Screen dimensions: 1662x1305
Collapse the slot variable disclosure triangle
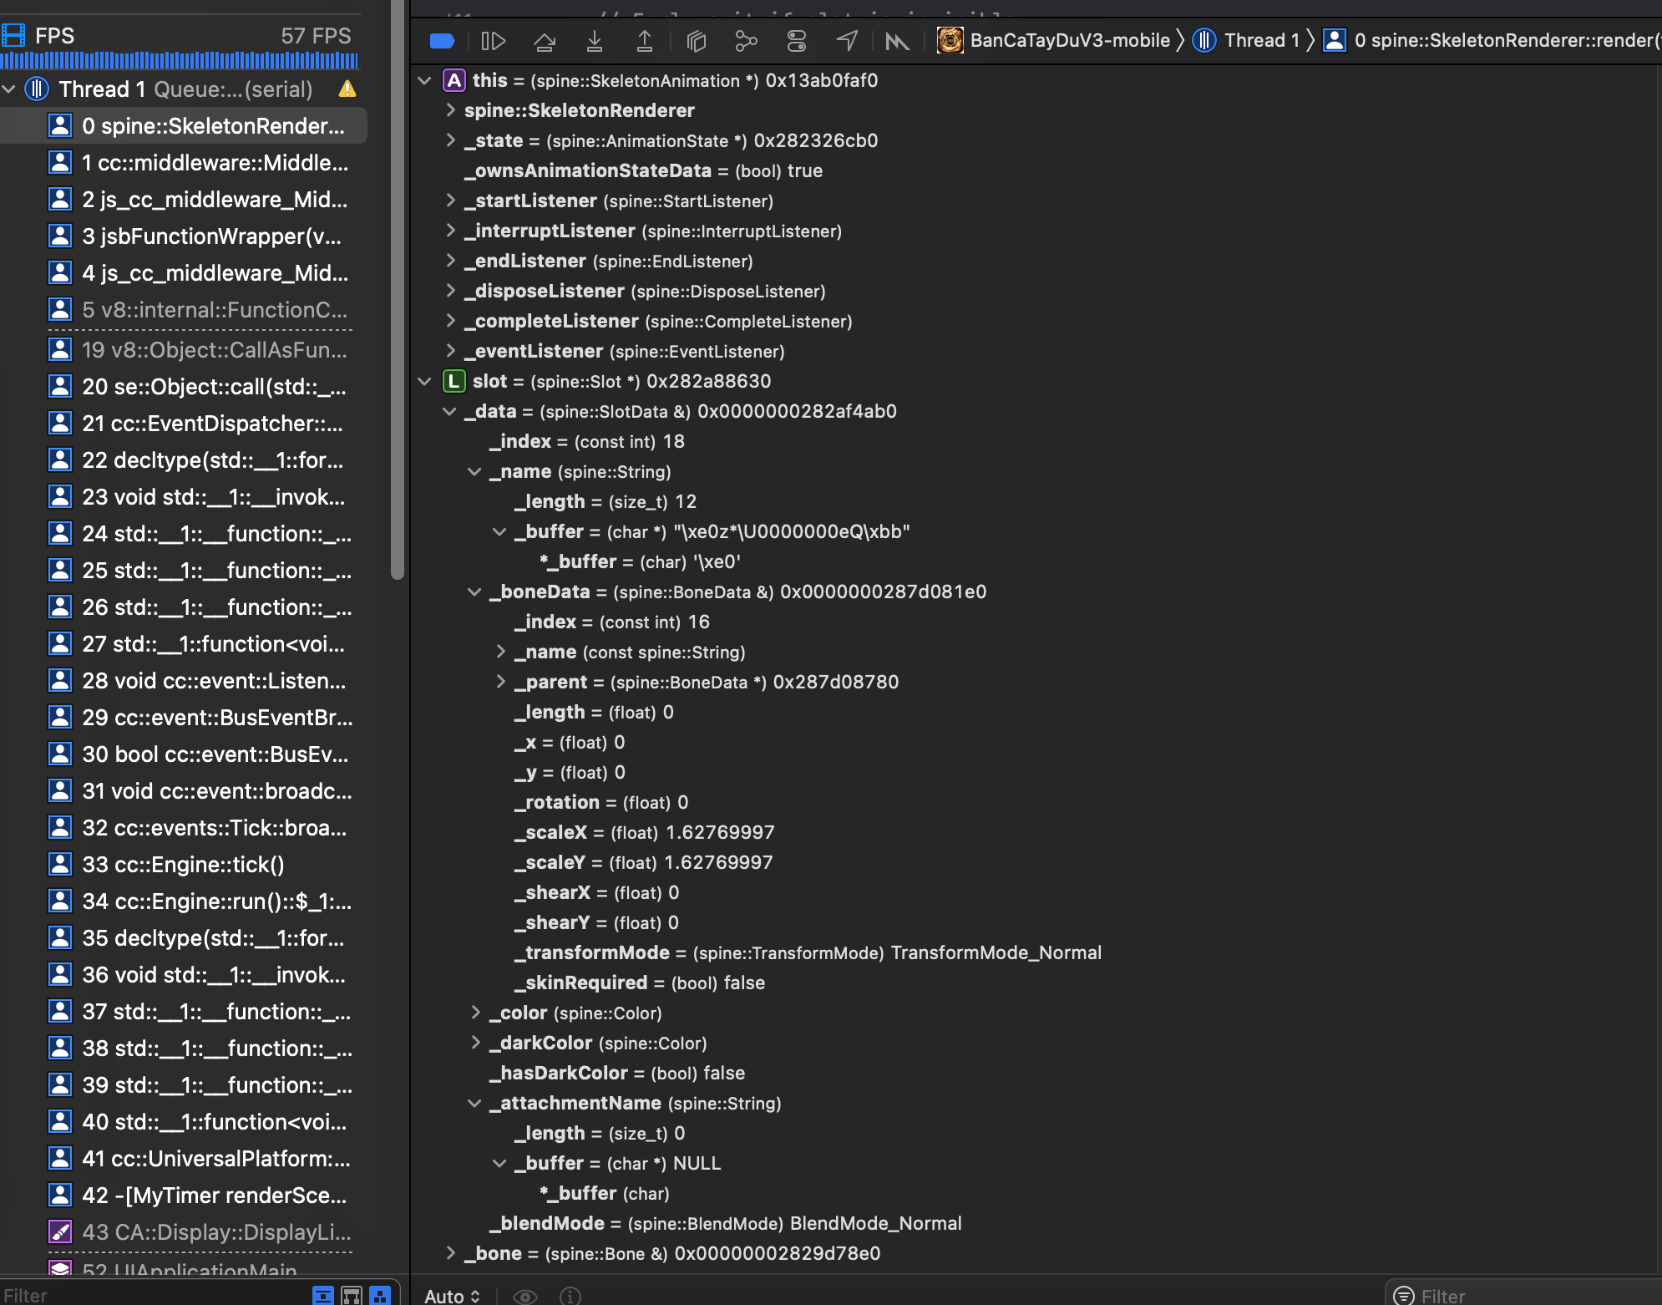coord(425,381)
